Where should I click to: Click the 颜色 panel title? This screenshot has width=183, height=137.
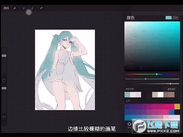[x=131, y=18]
